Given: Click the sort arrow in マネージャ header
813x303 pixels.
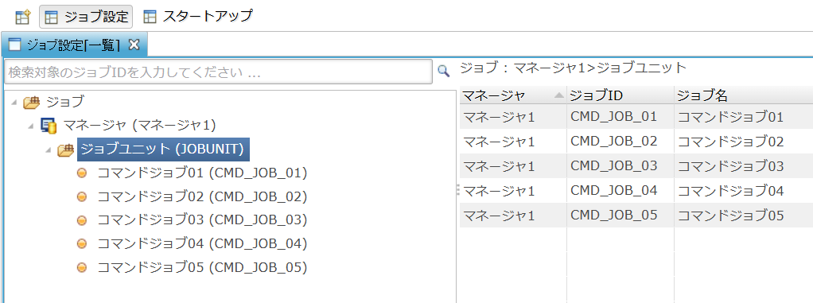Looking at the screenshot, I should [x=558, y=95].
